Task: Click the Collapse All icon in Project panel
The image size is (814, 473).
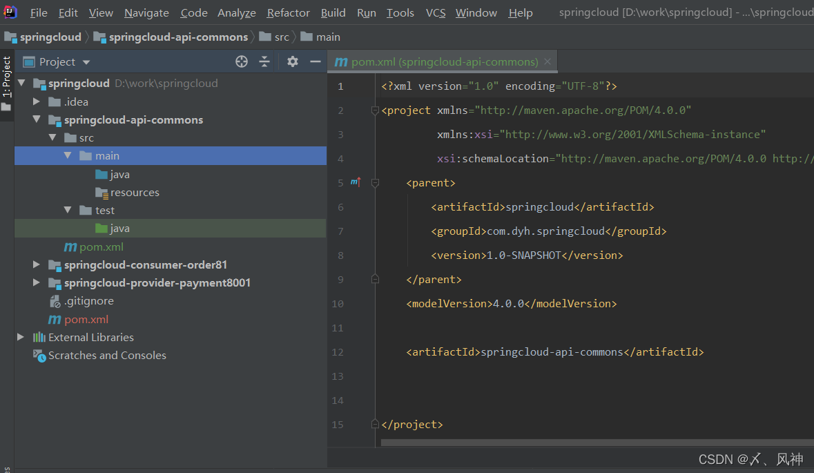Action: (x=264, y=61)
